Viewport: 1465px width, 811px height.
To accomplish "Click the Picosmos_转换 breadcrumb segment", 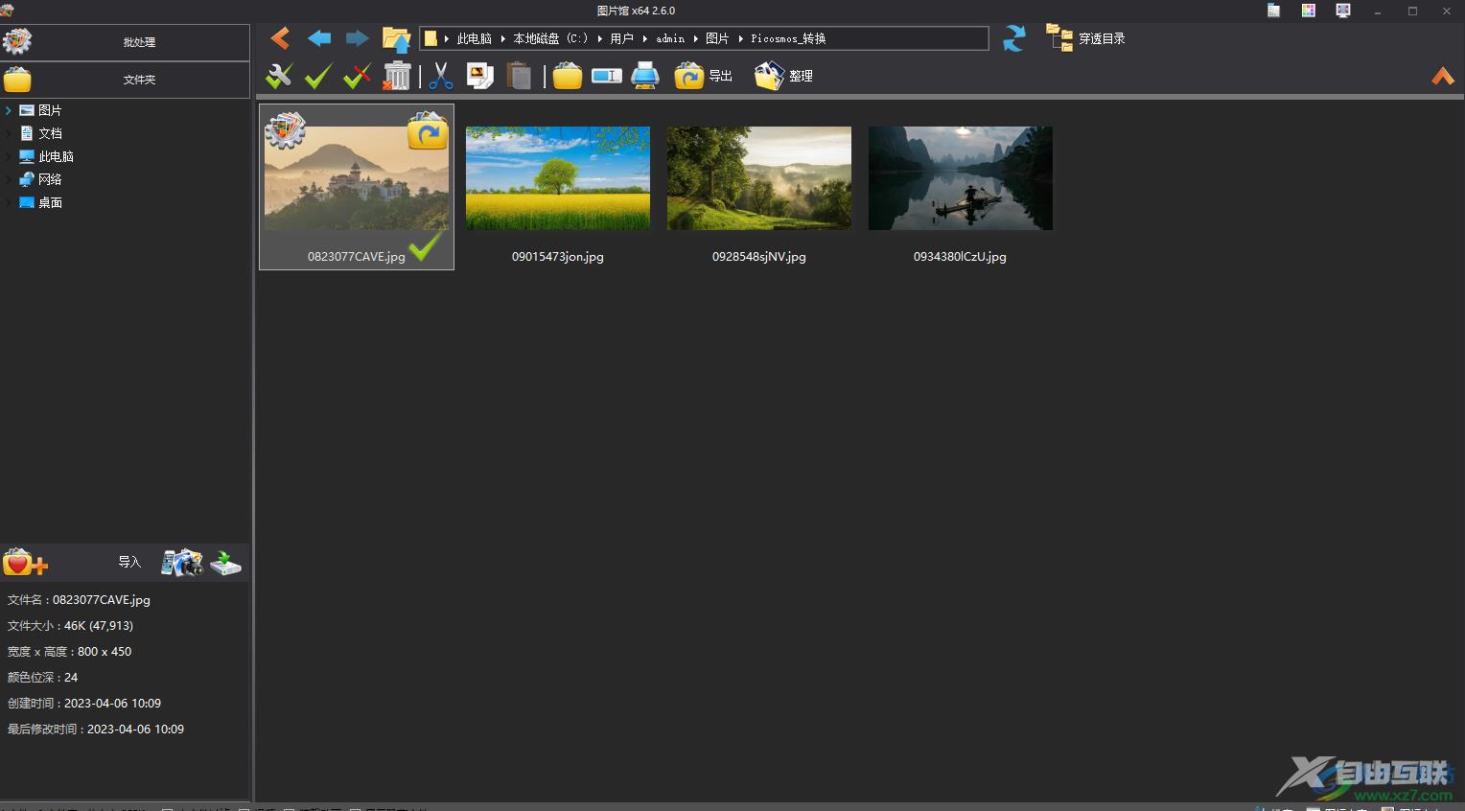I will [x=788, y=38].
